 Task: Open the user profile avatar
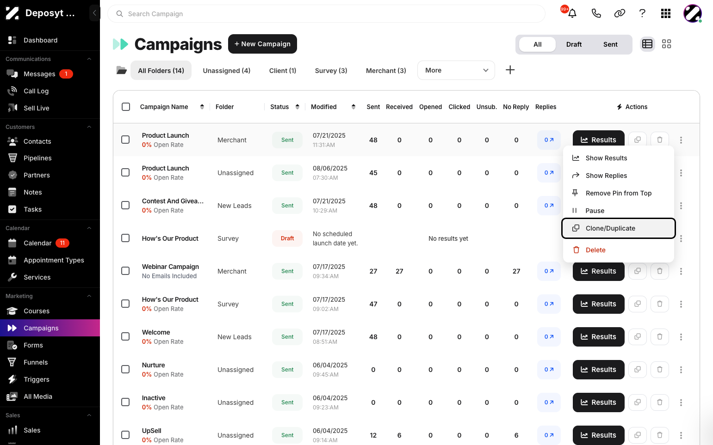(693, 13)
